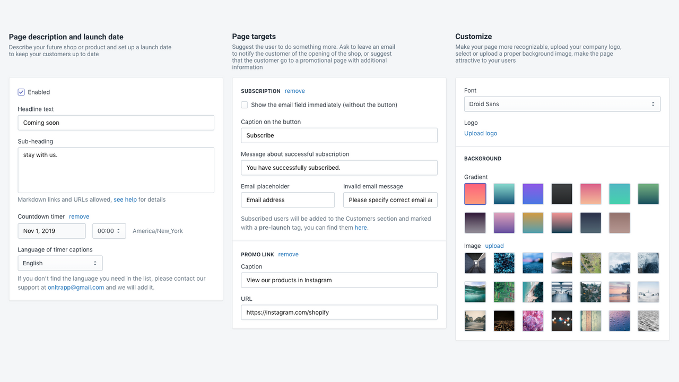
Task: Choose the dark tunnel corridor image
Action: pyautogui.click(x=475, y=263)
